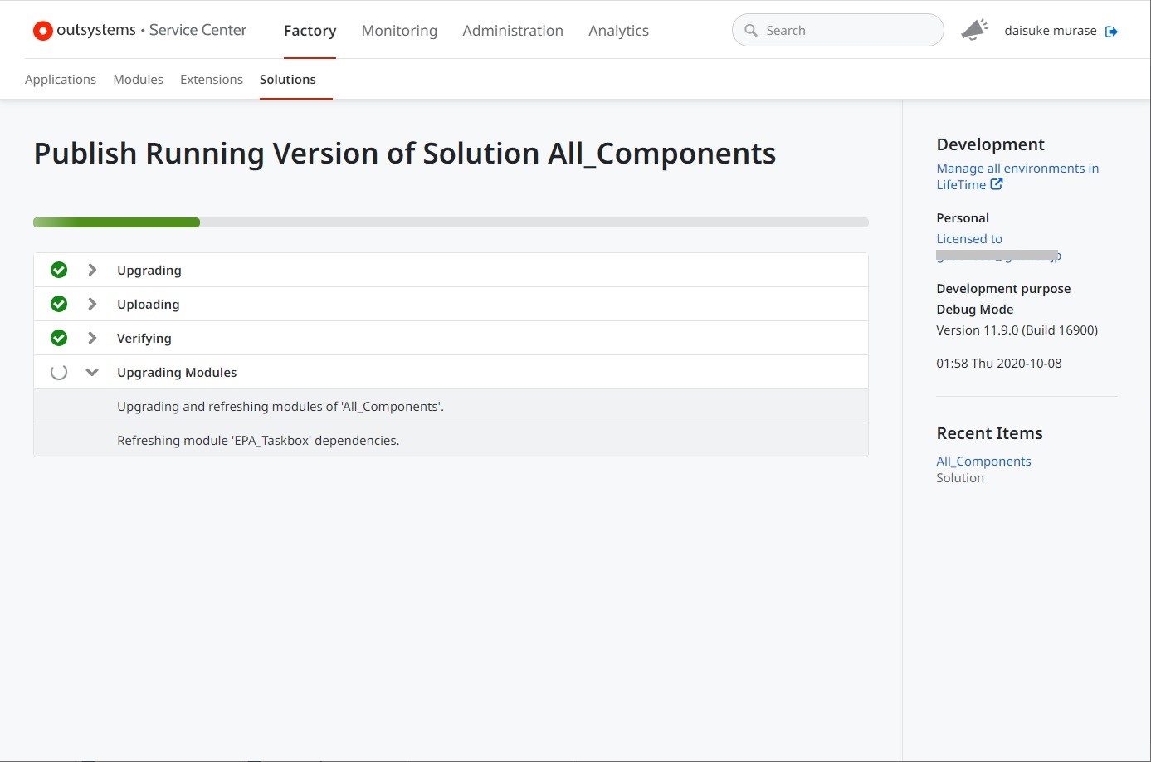Click the megaphone announcements icon

point(974,30)
